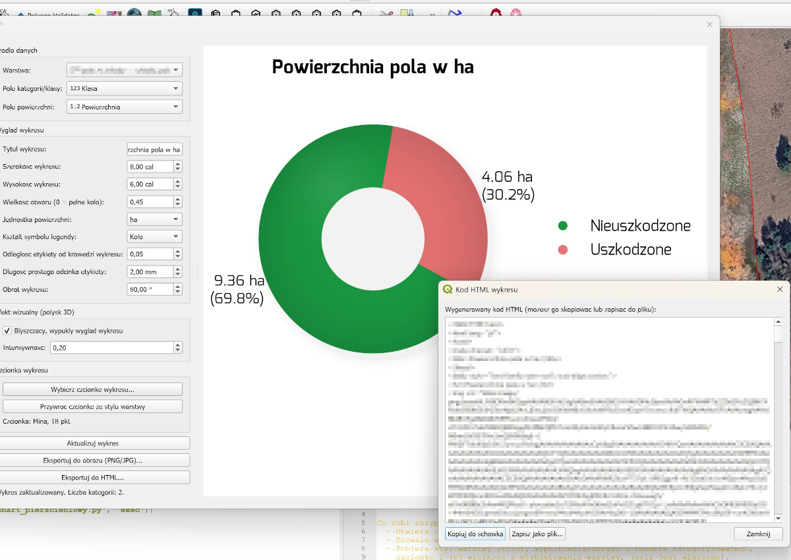Click the green Nieuszkodzone legend dot
This screenshot has height=560, width=791.
(x=562, y=226)
